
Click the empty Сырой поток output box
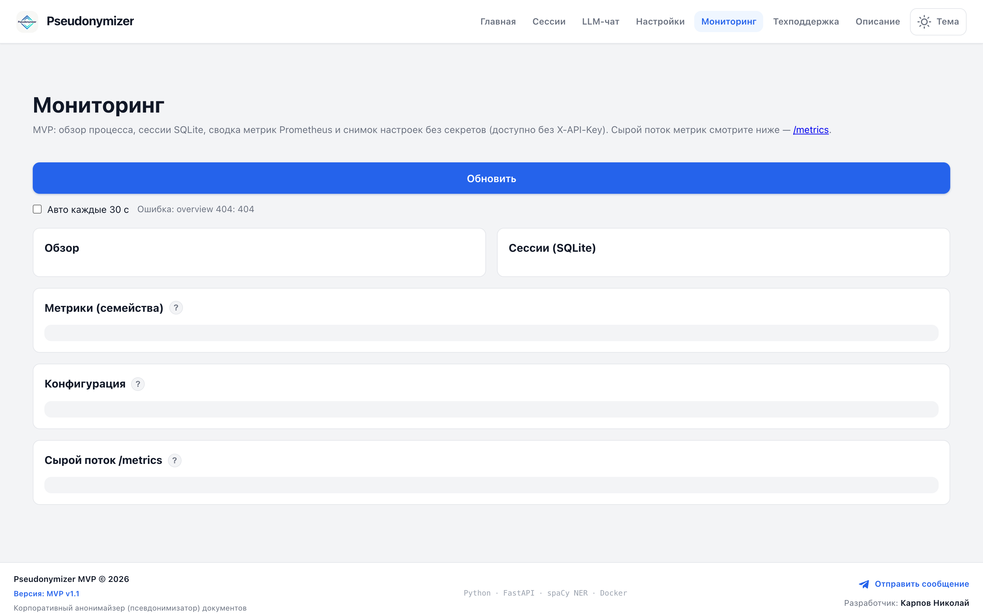coord(491,485)
